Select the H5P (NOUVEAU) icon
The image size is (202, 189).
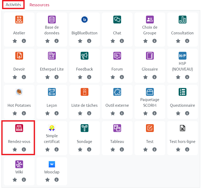point(183,56)
